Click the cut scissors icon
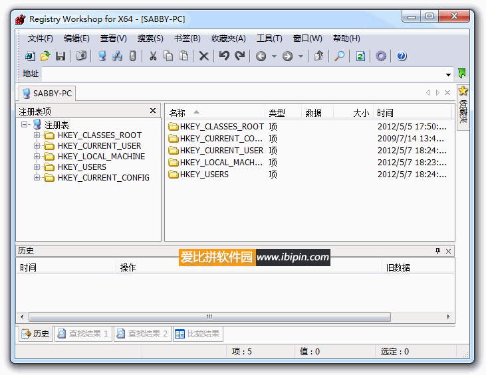Image resolution: width=486 pixels, height=375 pixels. tap(153, 56)
